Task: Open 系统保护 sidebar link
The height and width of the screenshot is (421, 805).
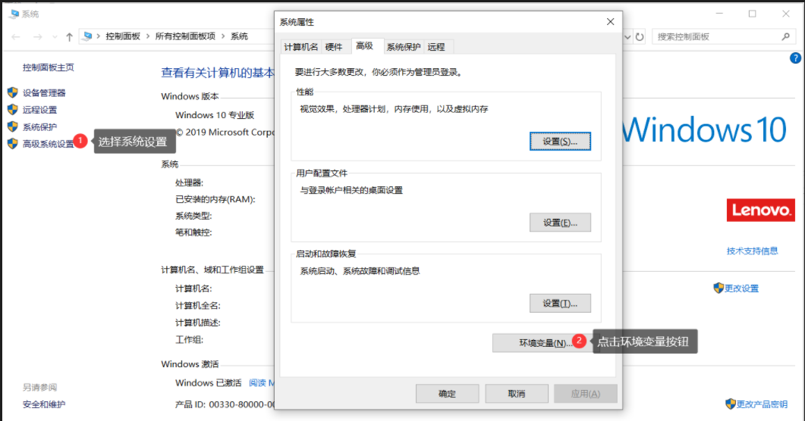Action: click(39, 127)
